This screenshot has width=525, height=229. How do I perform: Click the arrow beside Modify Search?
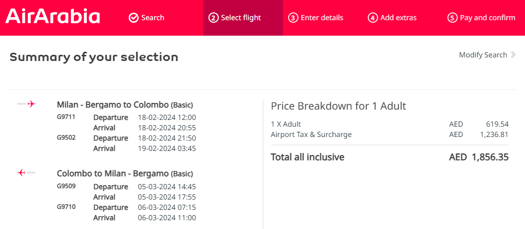pos(513,55)
